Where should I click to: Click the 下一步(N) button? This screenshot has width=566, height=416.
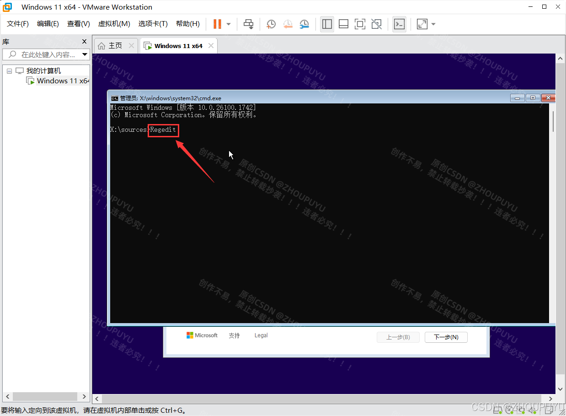[x=446, y=337]
